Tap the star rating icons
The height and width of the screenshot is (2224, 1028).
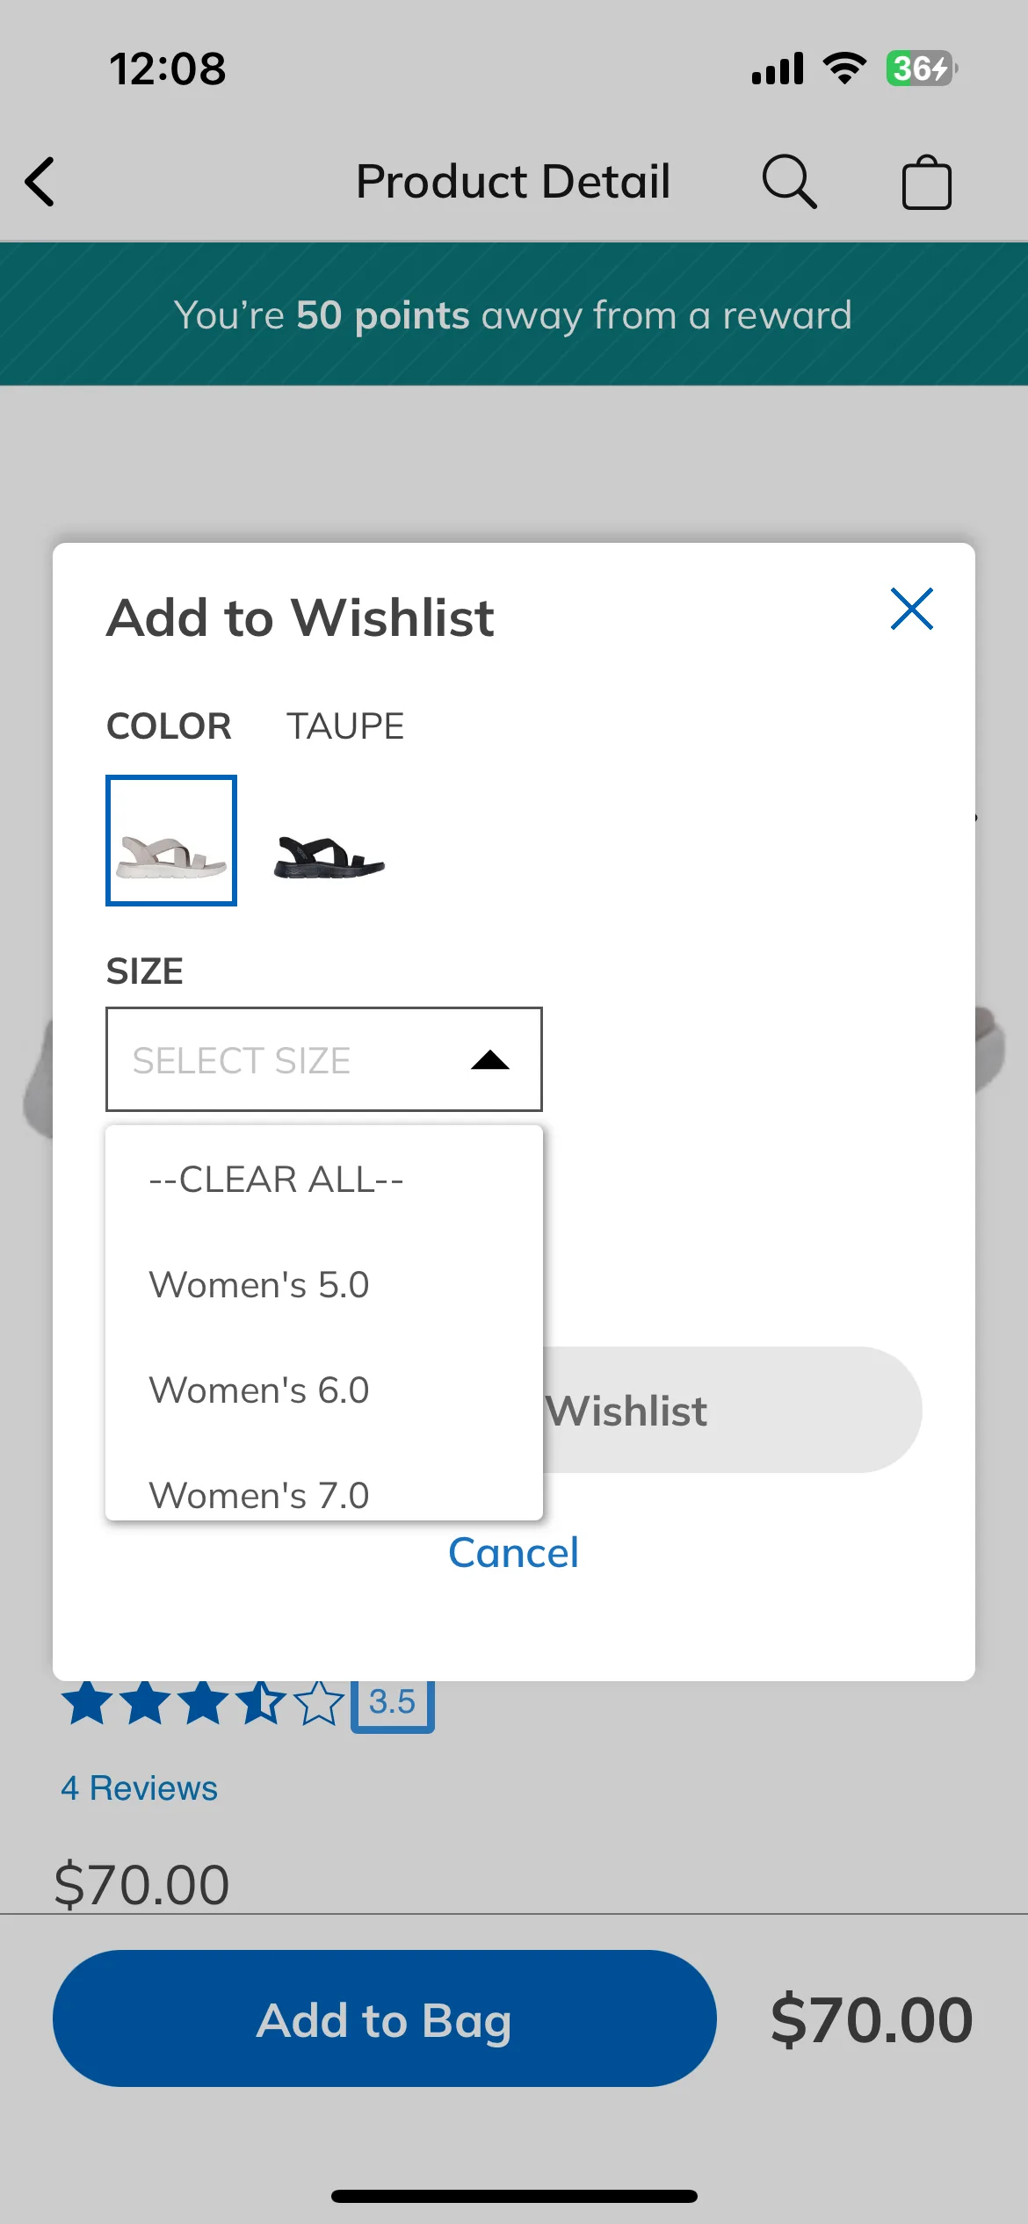tap(202, 1703)
